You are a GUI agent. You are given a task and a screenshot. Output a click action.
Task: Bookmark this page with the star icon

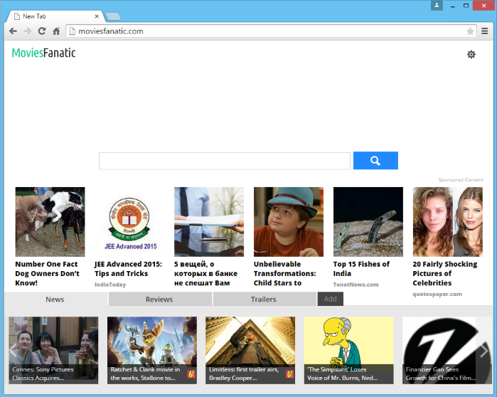tap(470, 31)
